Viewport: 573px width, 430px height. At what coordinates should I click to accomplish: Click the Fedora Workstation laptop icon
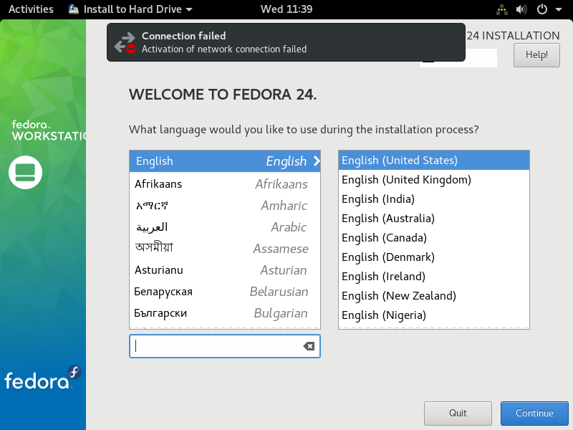tap(26, 172)
